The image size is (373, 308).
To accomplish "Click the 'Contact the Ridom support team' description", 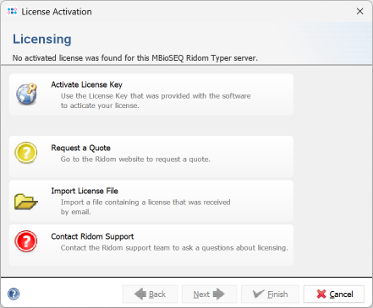I will click(x=174, y=248).
